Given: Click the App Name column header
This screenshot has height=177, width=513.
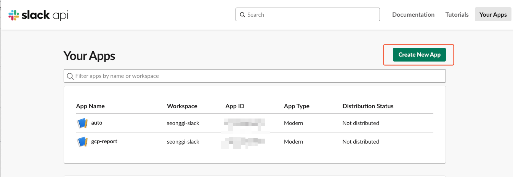Looking at the screenshot, I should click(90, 106).
